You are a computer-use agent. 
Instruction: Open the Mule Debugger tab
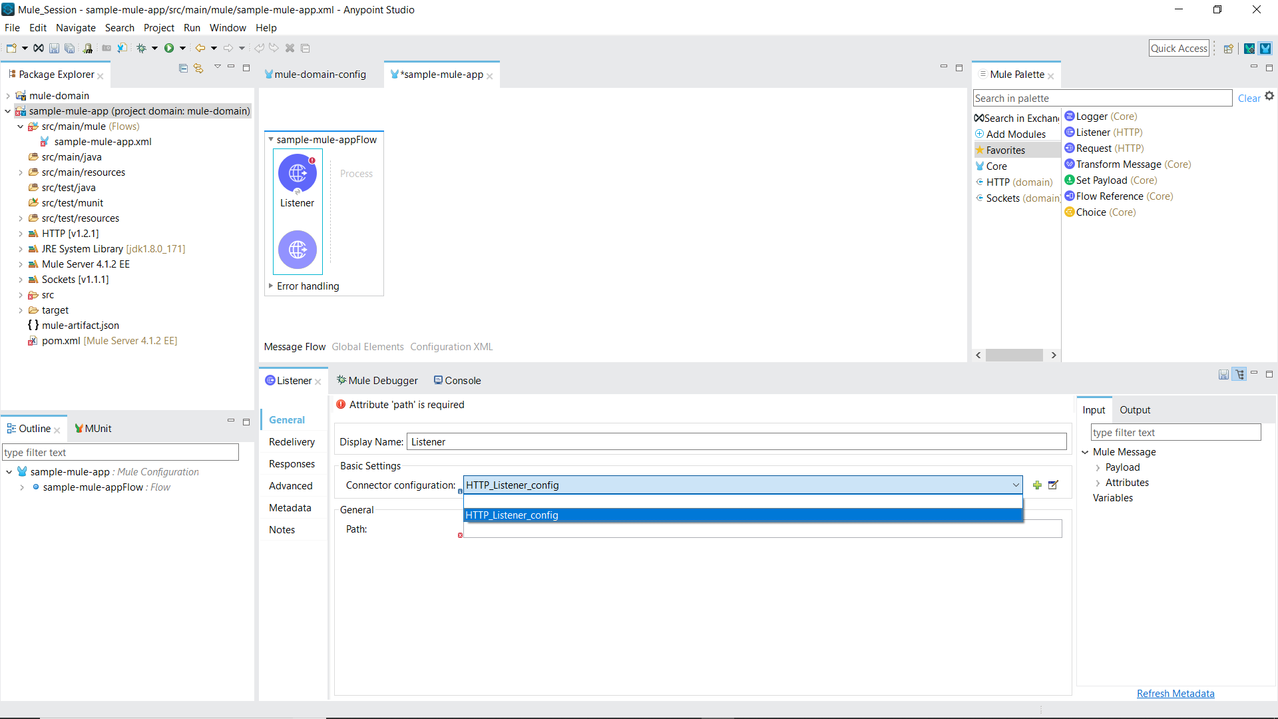pos(377,381)
